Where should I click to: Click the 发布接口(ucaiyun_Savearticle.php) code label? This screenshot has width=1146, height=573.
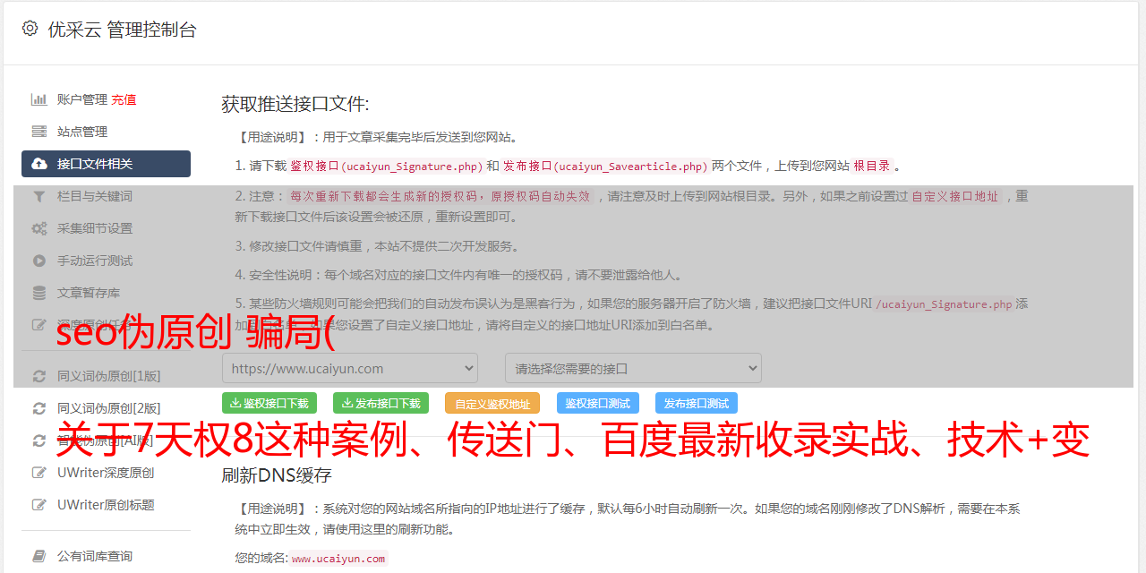[x=605, y=166]
